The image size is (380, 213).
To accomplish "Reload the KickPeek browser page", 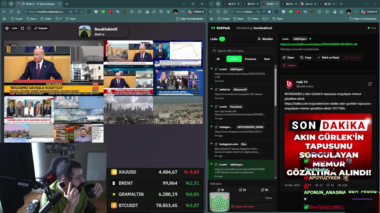I will coord(218,12).
